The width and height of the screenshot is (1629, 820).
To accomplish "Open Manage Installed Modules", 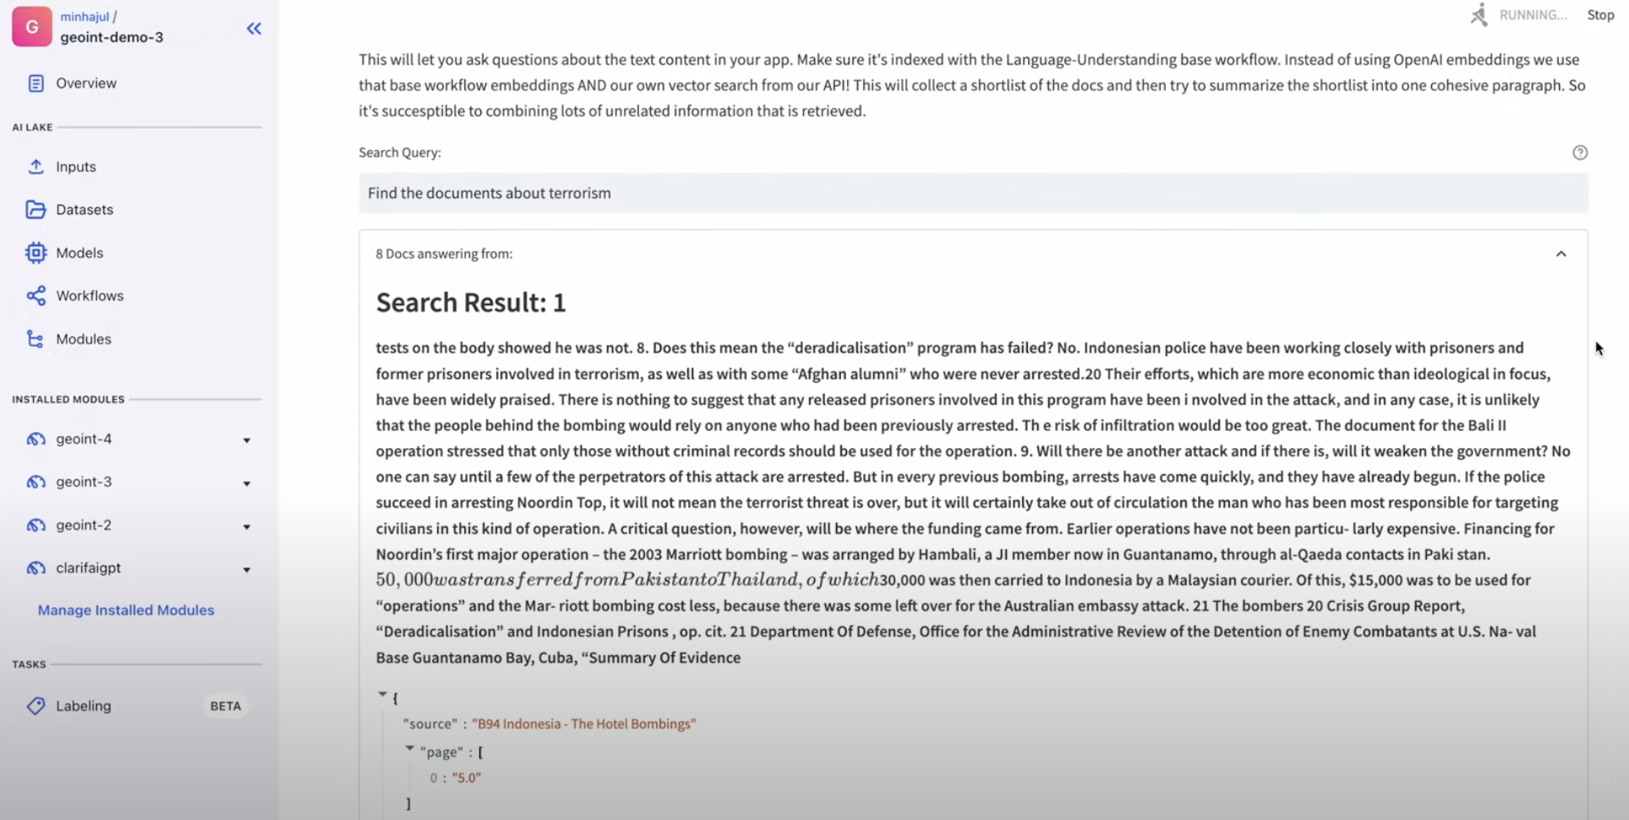I will coord(125,610).
